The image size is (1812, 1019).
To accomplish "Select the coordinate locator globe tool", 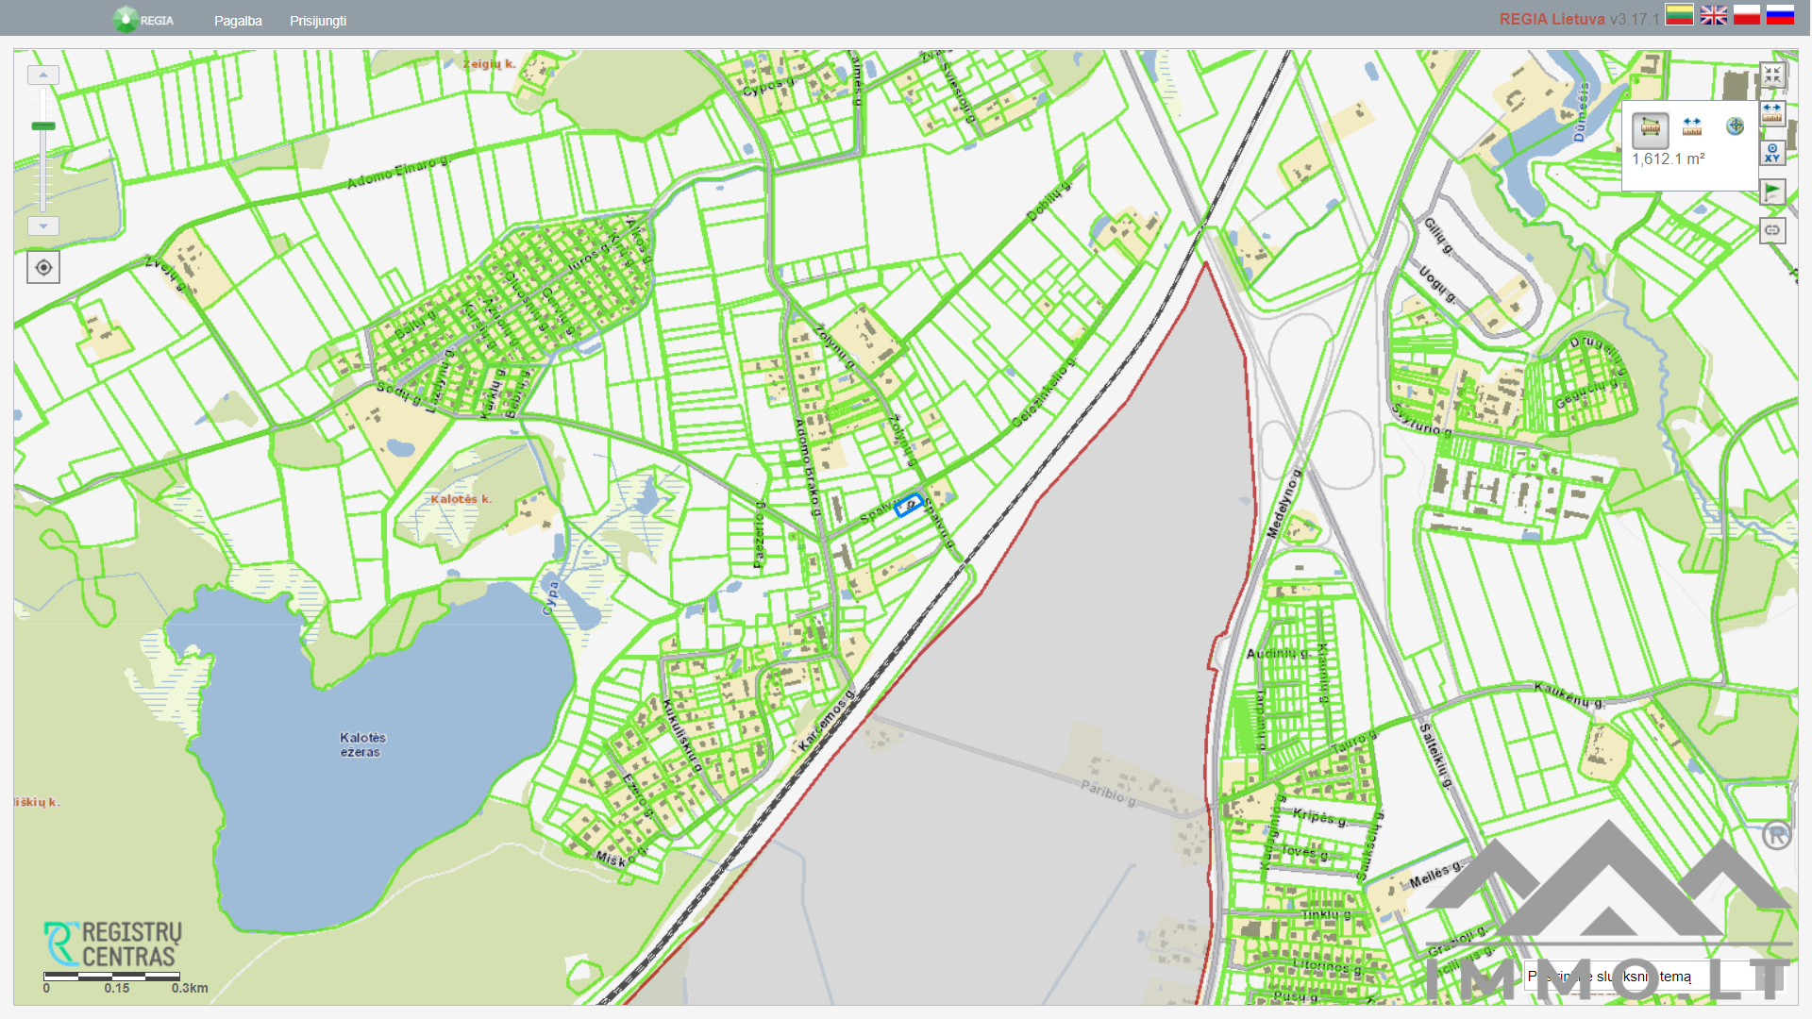I will click(1735, 126).
